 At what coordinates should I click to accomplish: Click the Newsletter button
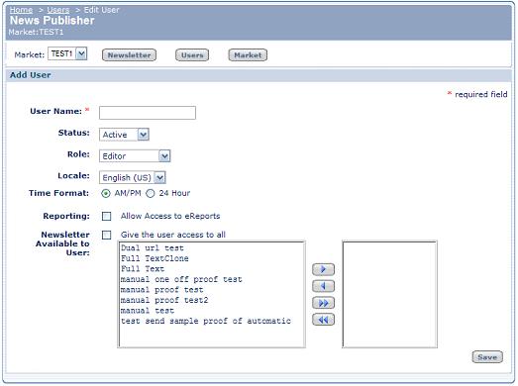[129, 55]
